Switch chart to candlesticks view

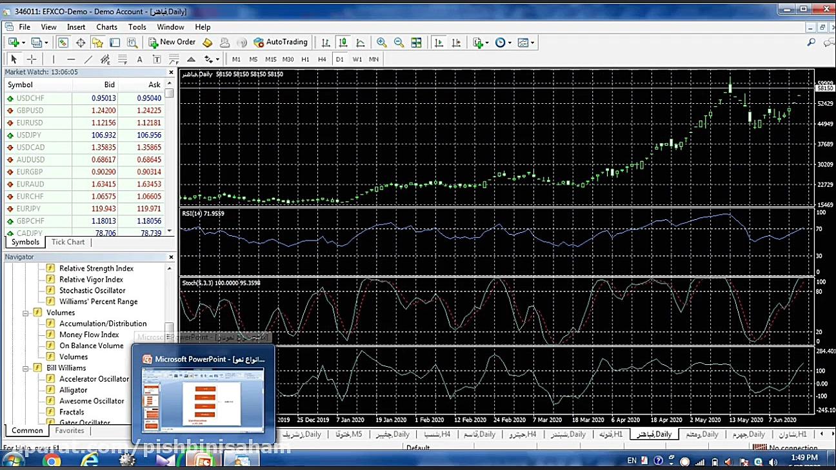(x=343, y=43)
